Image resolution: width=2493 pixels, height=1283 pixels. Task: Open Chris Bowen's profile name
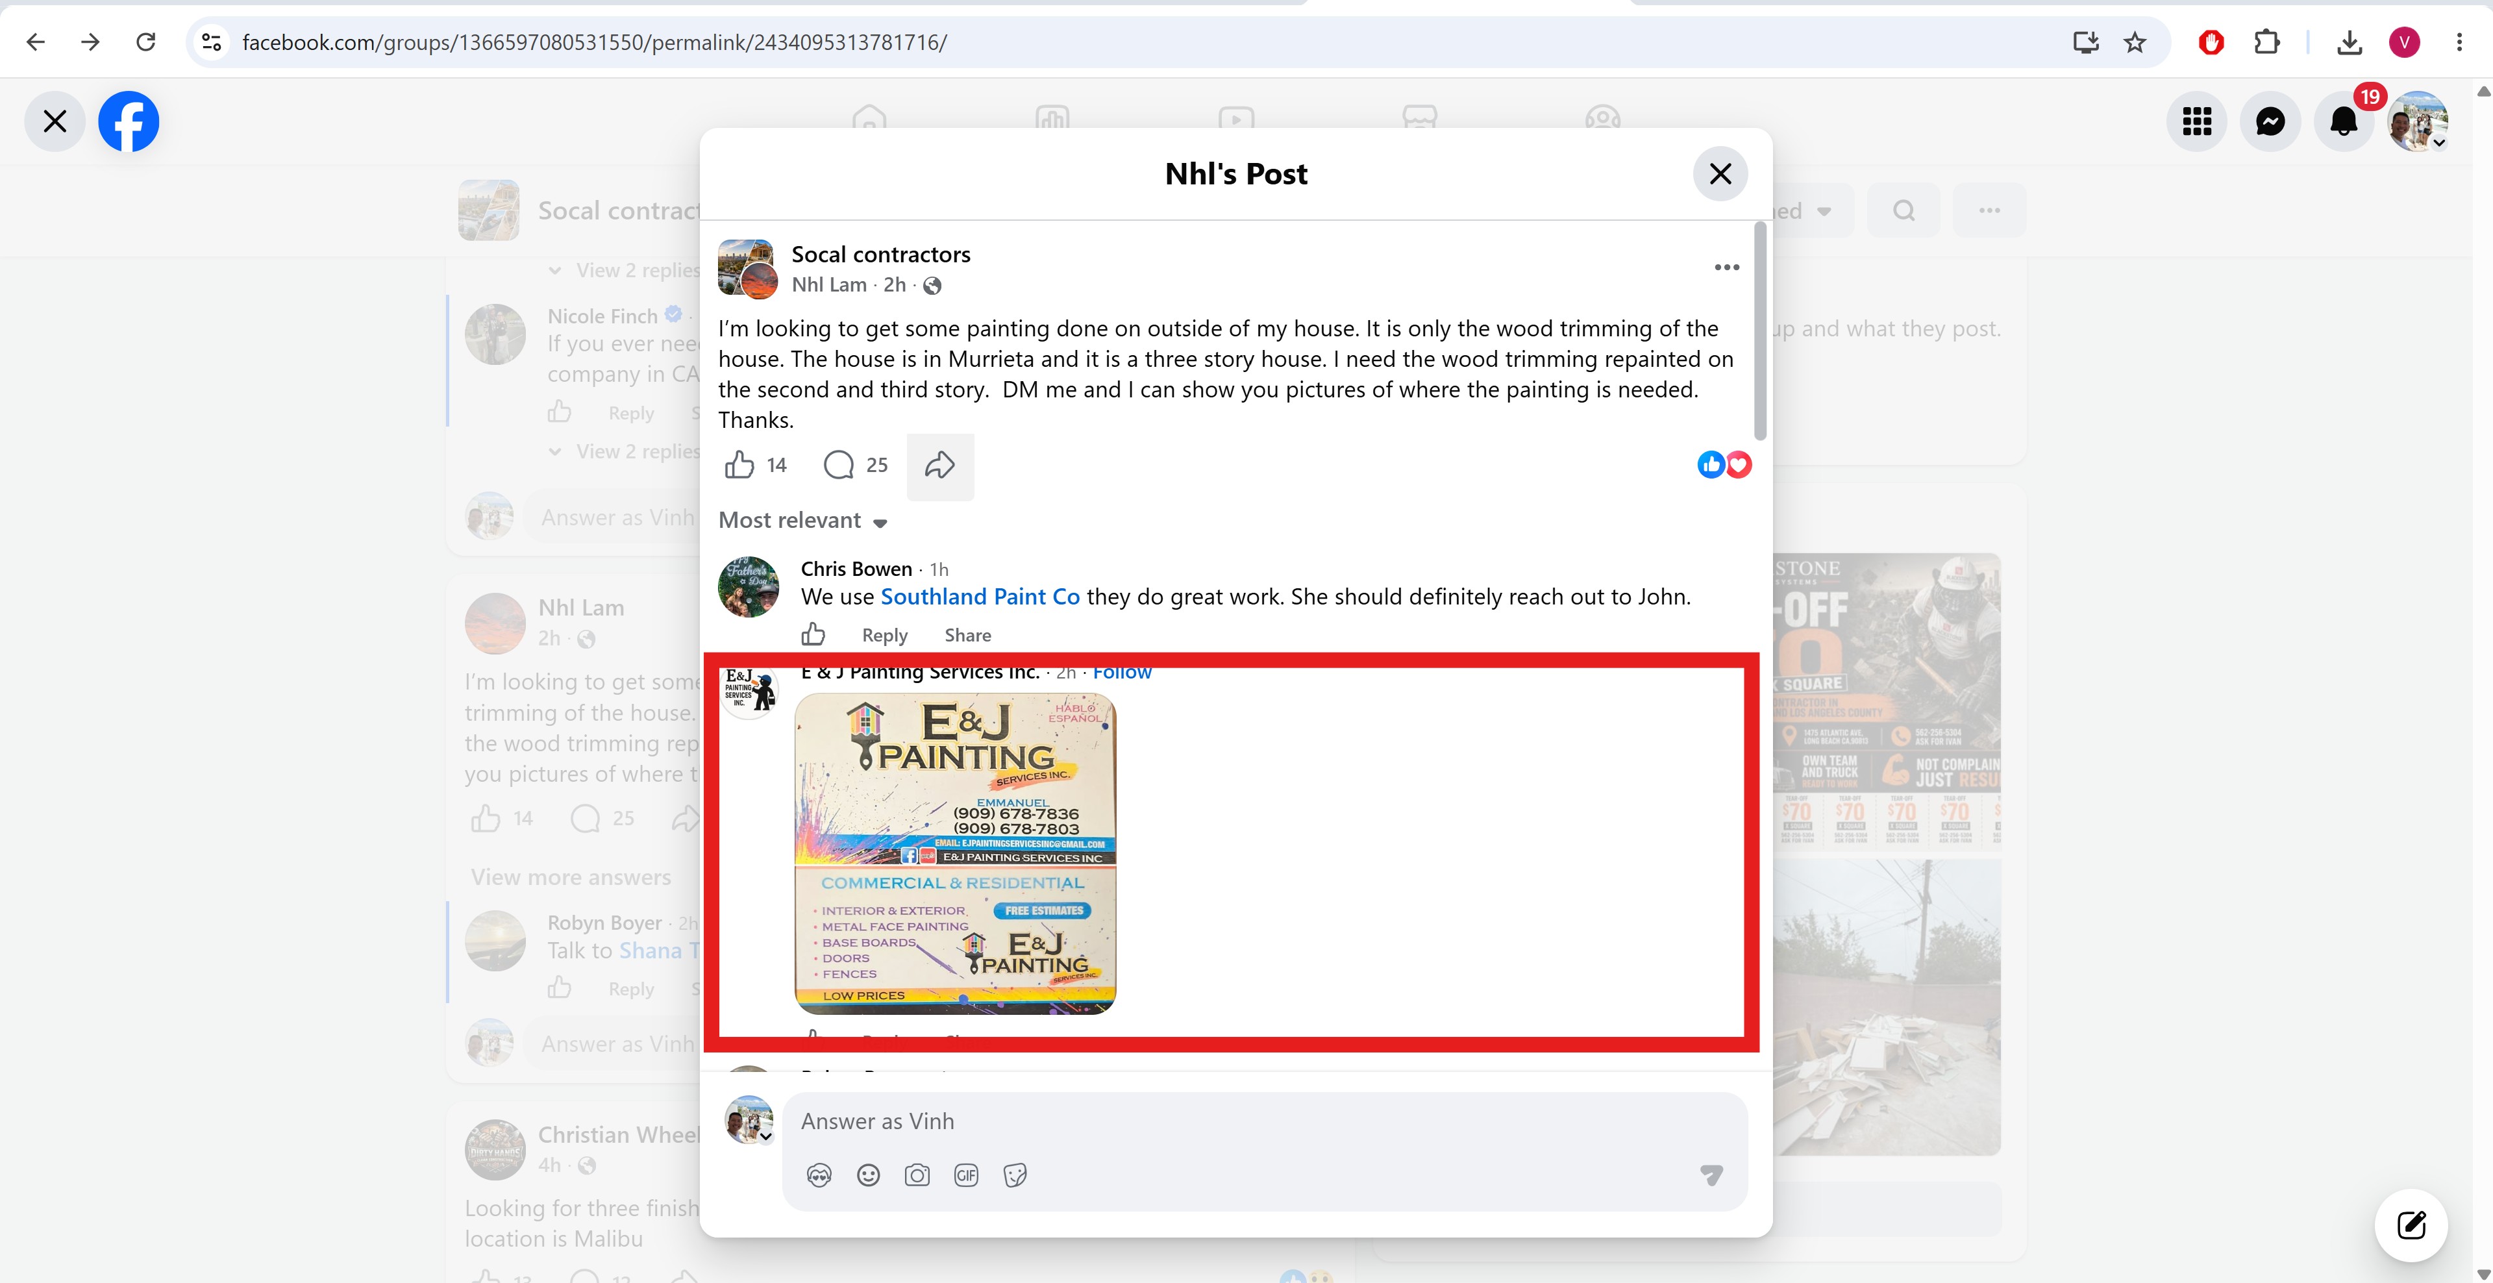point(856,569)
